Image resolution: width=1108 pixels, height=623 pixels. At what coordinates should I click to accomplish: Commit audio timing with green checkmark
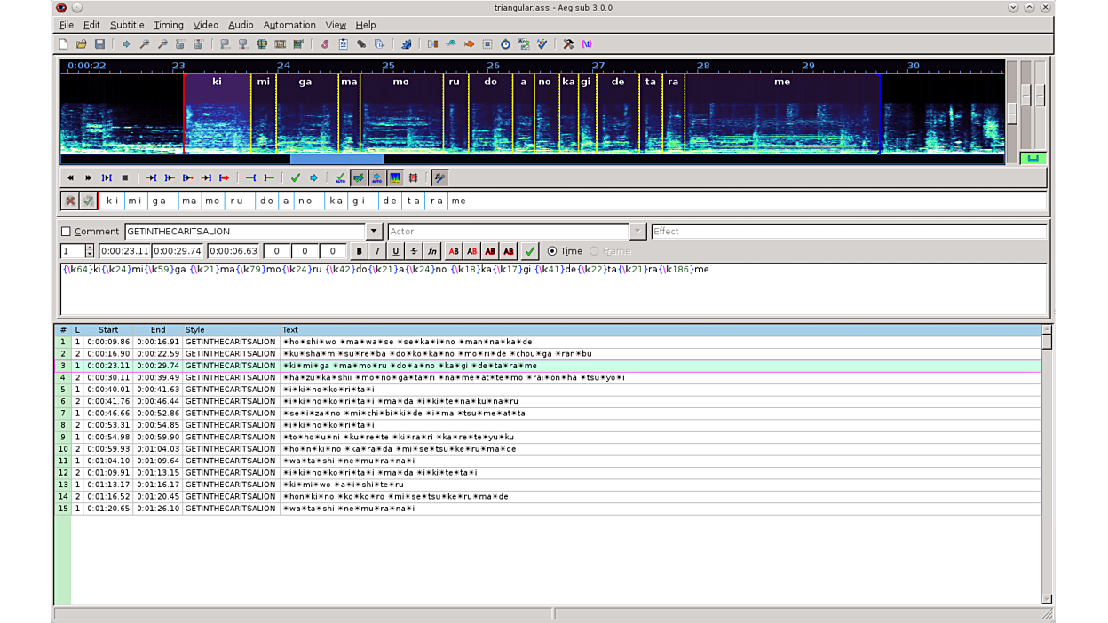tap(296, 177)
